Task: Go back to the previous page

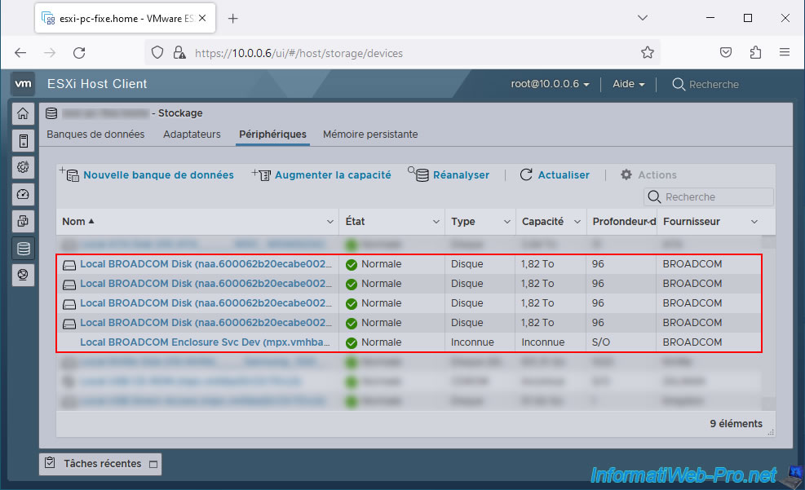Action: (x=20, y=52)
